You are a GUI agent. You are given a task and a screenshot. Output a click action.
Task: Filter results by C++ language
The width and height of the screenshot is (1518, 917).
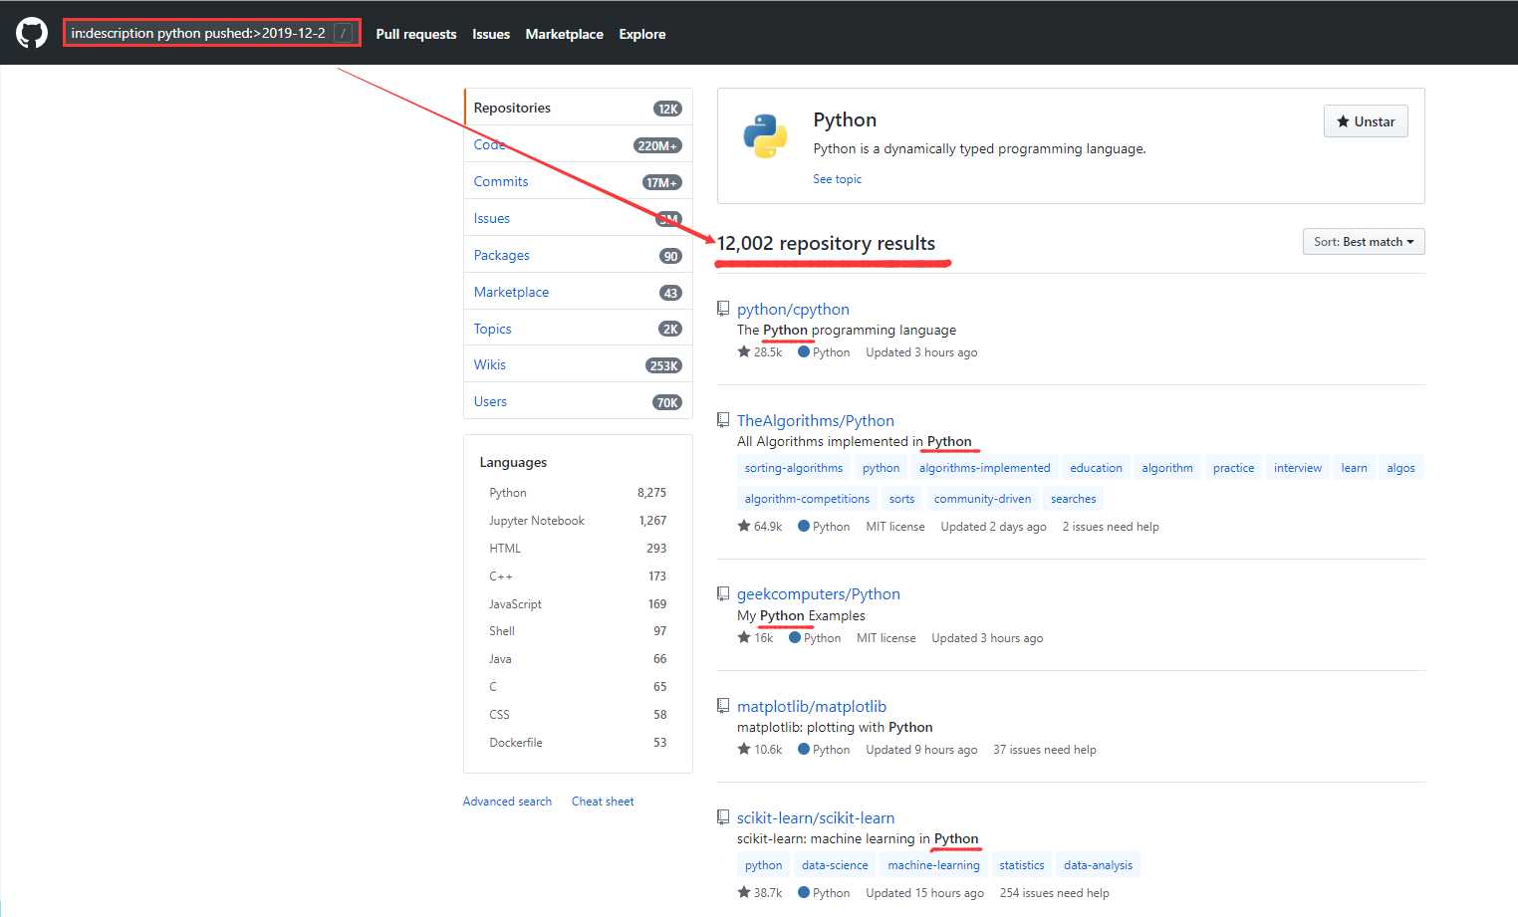pyautogui.click(x=578, y=576)
